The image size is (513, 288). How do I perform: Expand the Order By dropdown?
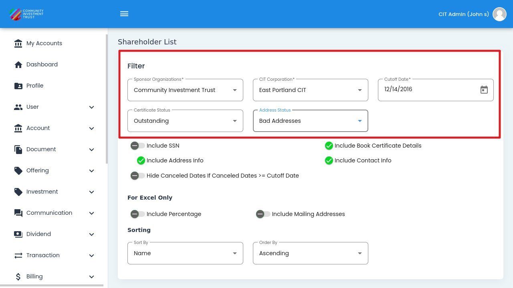point(310,253)
